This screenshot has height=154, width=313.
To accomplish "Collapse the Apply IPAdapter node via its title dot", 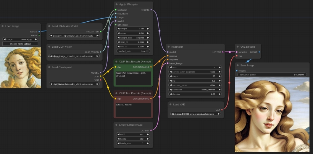I will (x=116, y=4).
